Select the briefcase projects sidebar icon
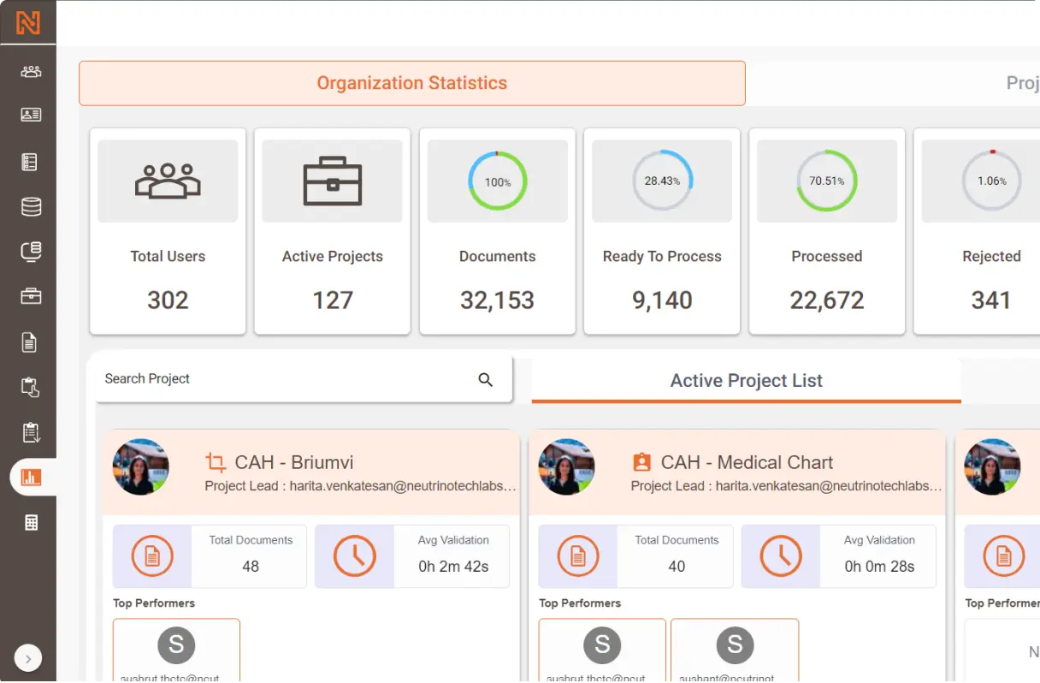The width and height of the screenshot is (1040, 683). [x=31, y=297]
